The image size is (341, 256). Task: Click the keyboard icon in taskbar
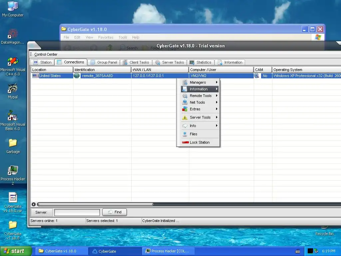[x=298, y=251]
